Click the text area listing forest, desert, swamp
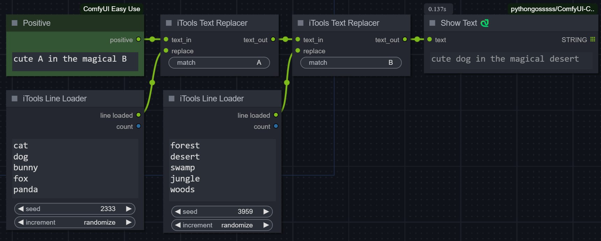Viewport: 601px width, 241px height. 222,170
